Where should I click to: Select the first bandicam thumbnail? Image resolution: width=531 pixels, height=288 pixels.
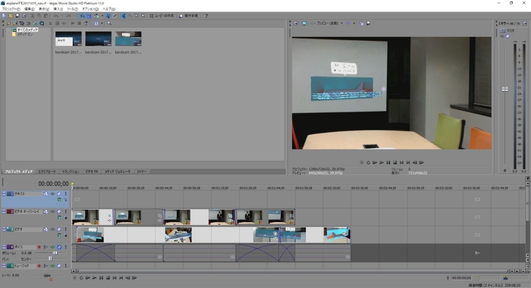pos(68,38)
